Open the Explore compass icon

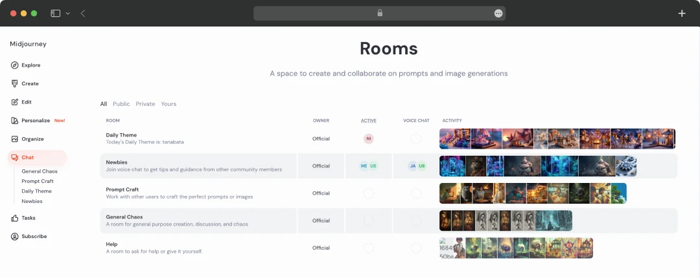point(15,65)
